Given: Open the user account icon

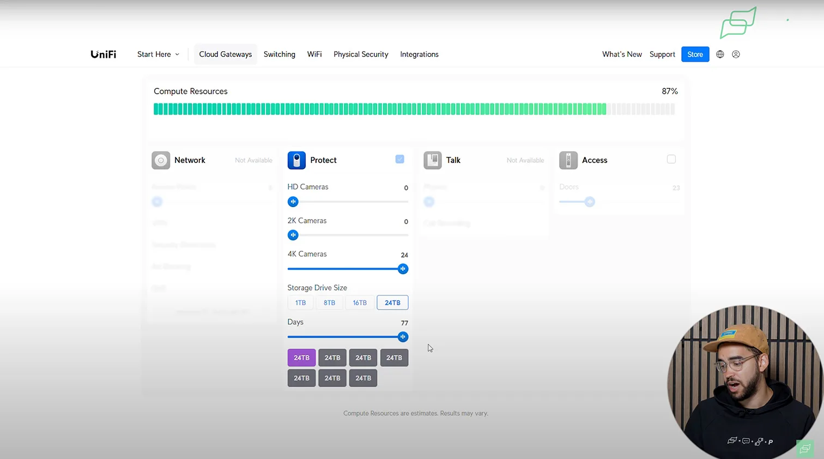Looking at the screenshot, I should coord(736,55).
